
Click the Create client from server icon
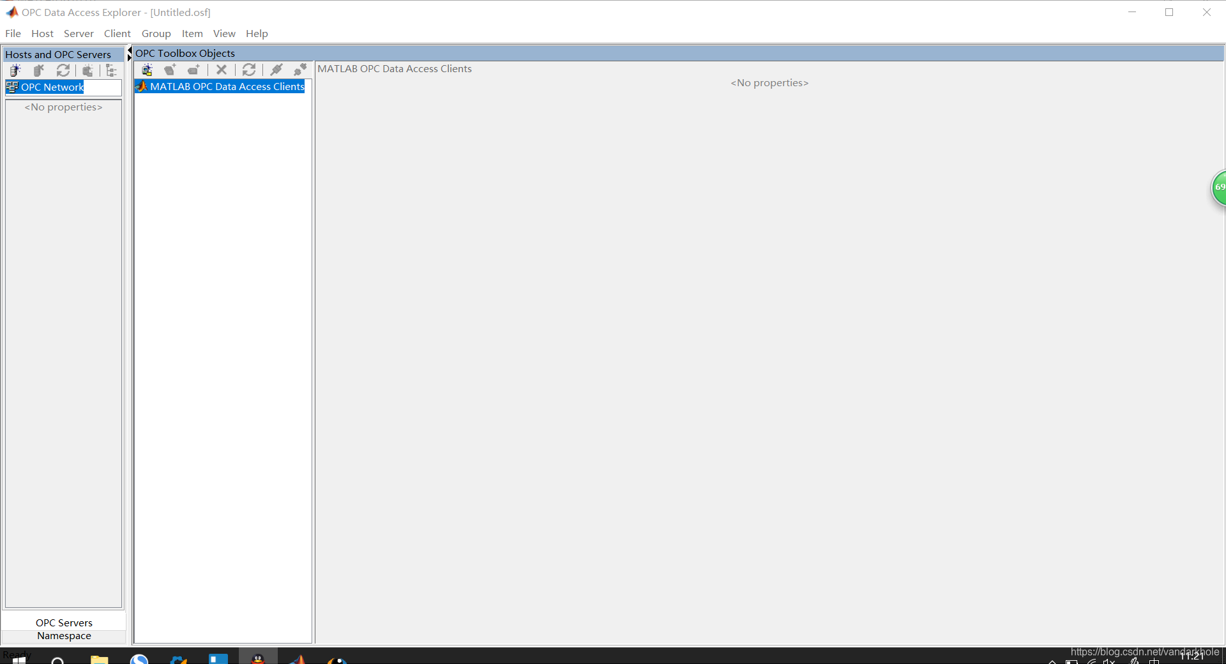pyautogui.click(x=87, y=70)
